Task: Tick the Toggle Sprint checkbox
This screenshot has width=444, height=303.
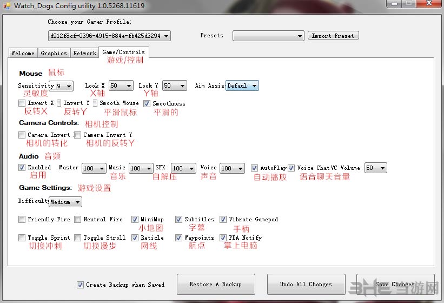Action: point(22,238)
